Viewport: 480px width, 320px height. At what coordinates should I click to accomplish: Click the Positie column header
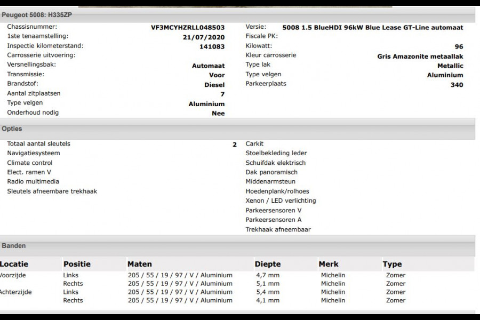click(x=77, y=264)
